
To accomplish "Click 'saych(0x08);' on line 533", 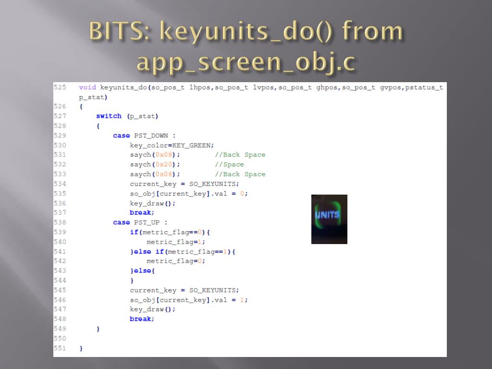I will pyautogui.click(x=155, y=174).
